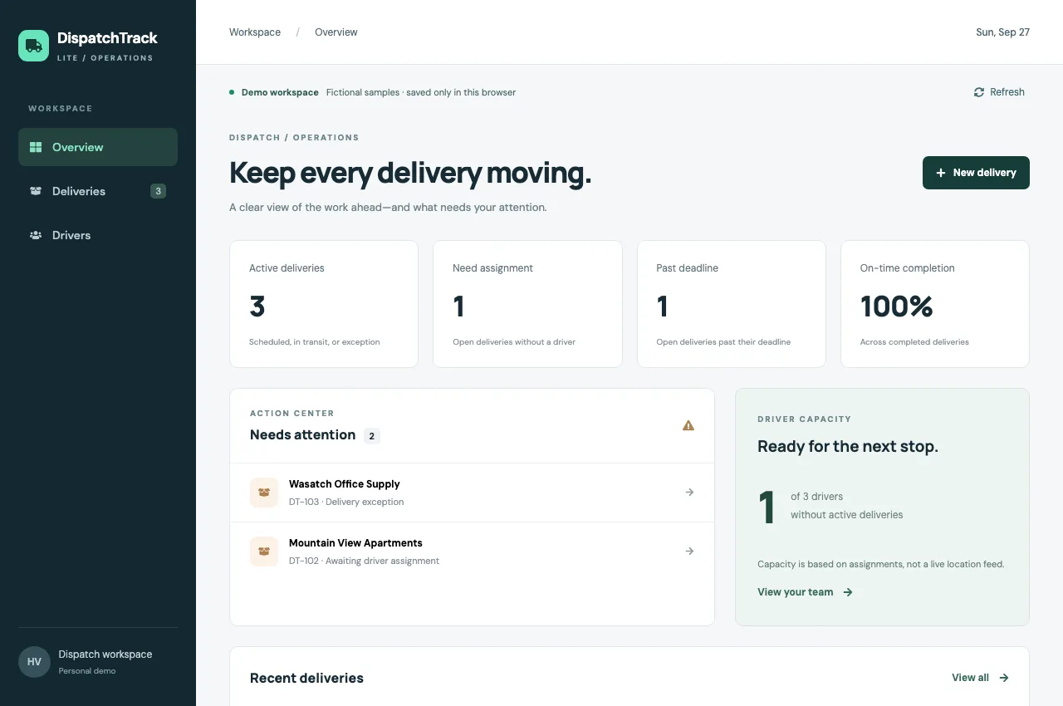Click the arrow on the Wasatch Office Supply row
This screenshot has height=706, width=1063.
(x=689, y=493)
